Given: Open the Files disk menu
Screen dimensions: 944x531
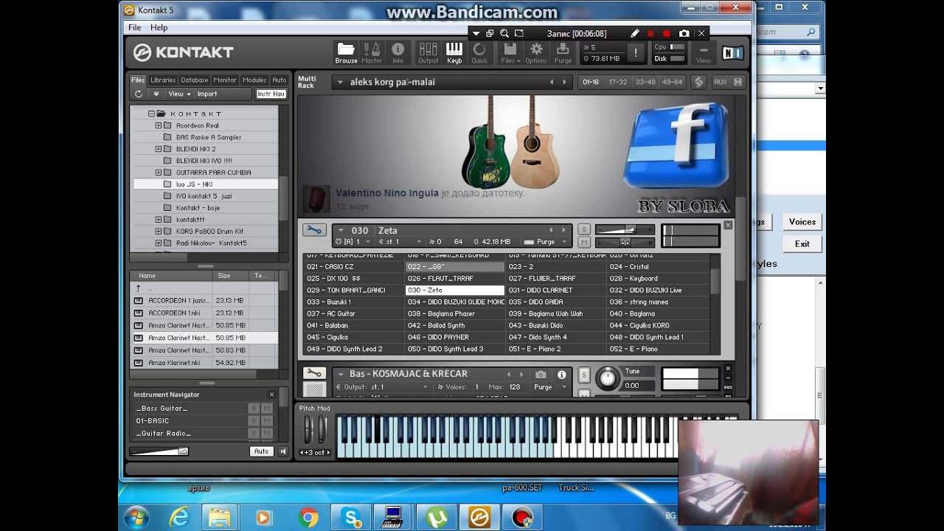Looking at the screenshot, I should point(510,52).
